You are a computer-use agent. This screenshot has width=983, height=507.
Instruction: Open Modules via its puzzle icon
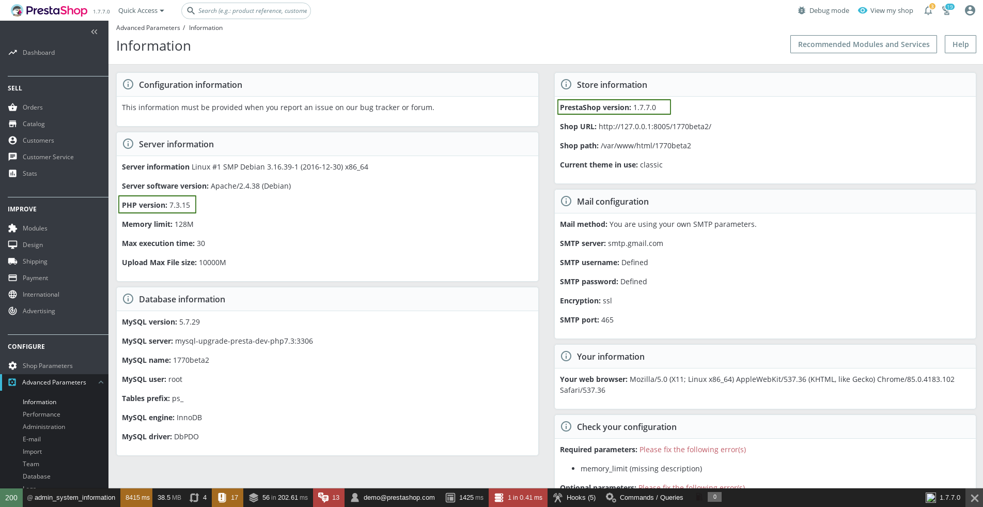[13, 228]
